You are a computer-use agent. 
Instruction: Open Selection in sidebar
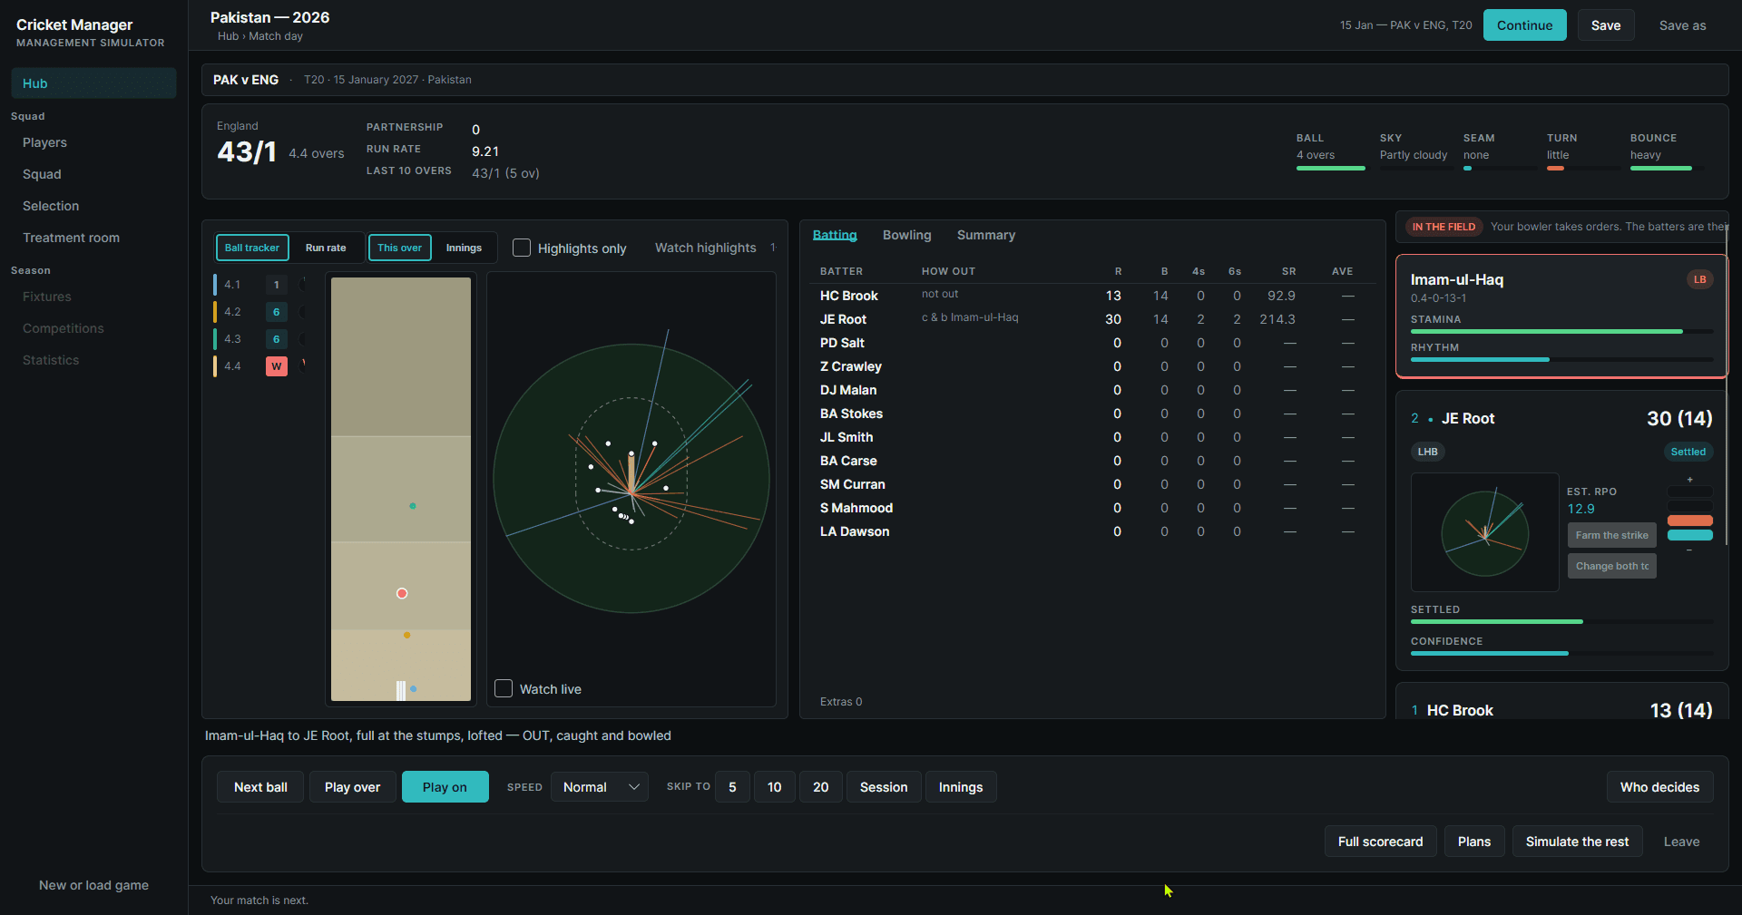(93, 206)
